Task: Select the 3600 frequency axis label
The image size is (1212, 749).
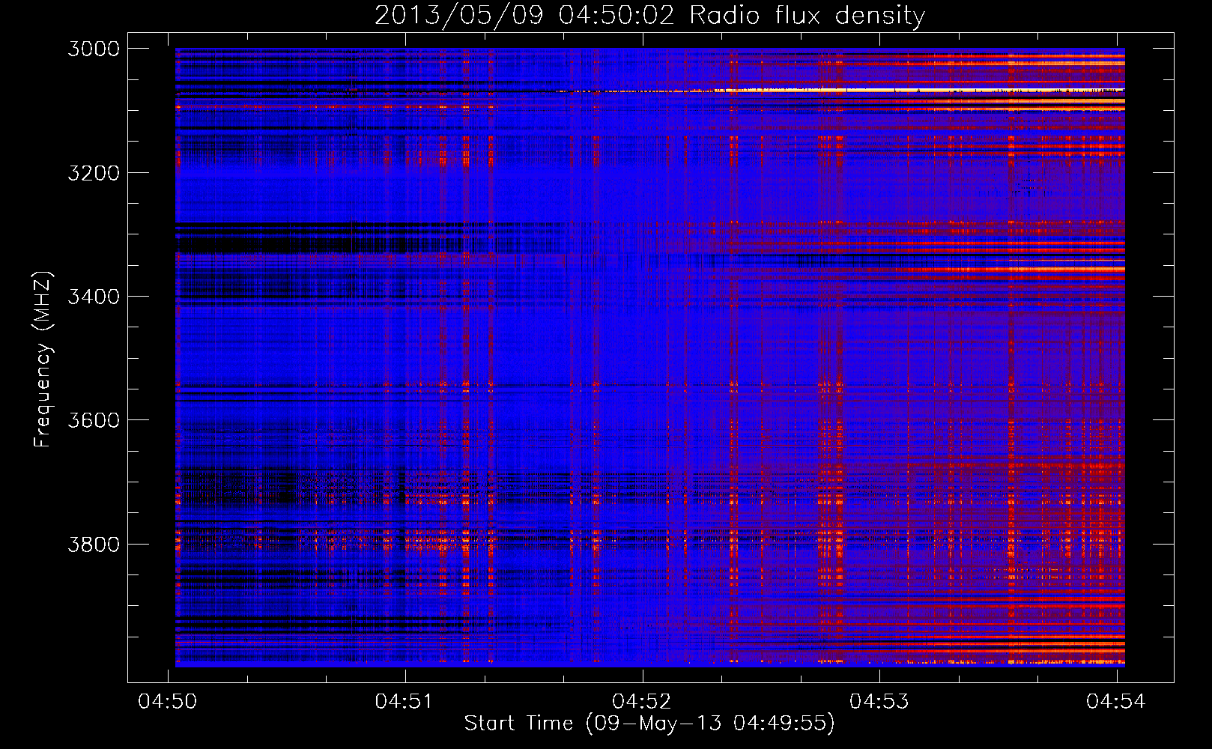Action: (x=94, y=420)
